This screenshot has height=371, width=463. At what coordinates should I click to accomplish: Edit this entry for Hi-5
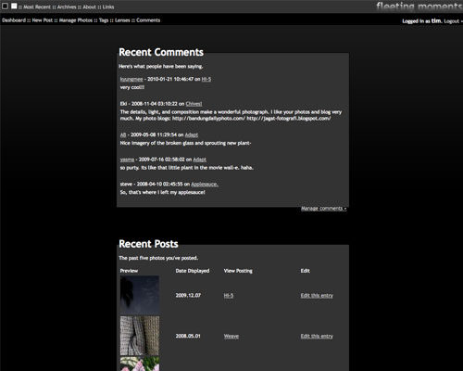pyautogui.click(x=317, y=296)
